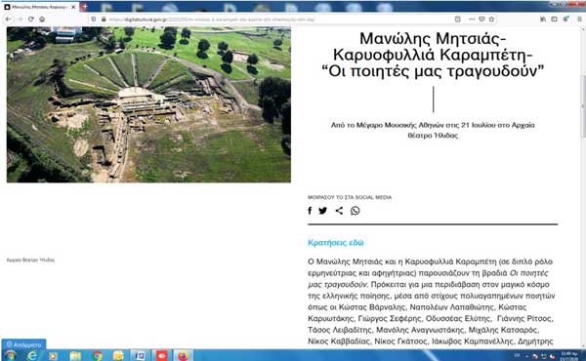Click the address bar URL
This screenshot has width=586, height=361.
tap(212, 20)
